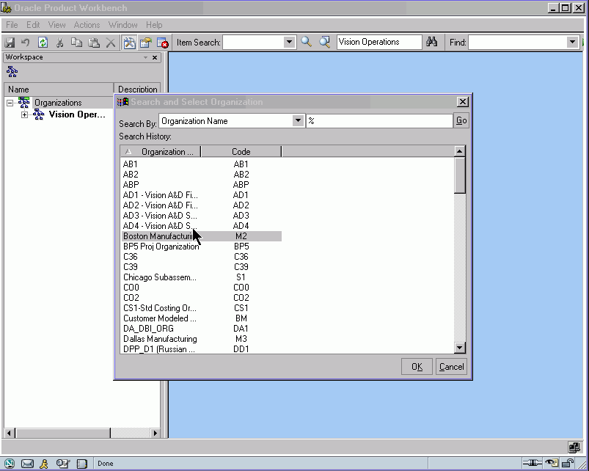Click the Undo arrow toolbar icon
This screenshot has height=471, width=589.
point(26,43)
